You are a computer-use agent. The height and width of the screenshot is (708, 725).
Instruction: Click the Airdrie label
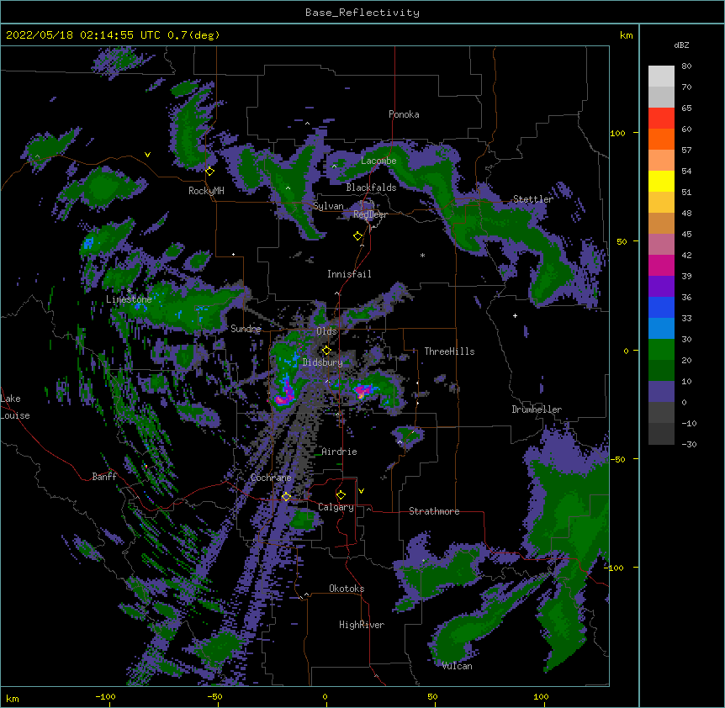pyautogui.click(x=340, y=452)
